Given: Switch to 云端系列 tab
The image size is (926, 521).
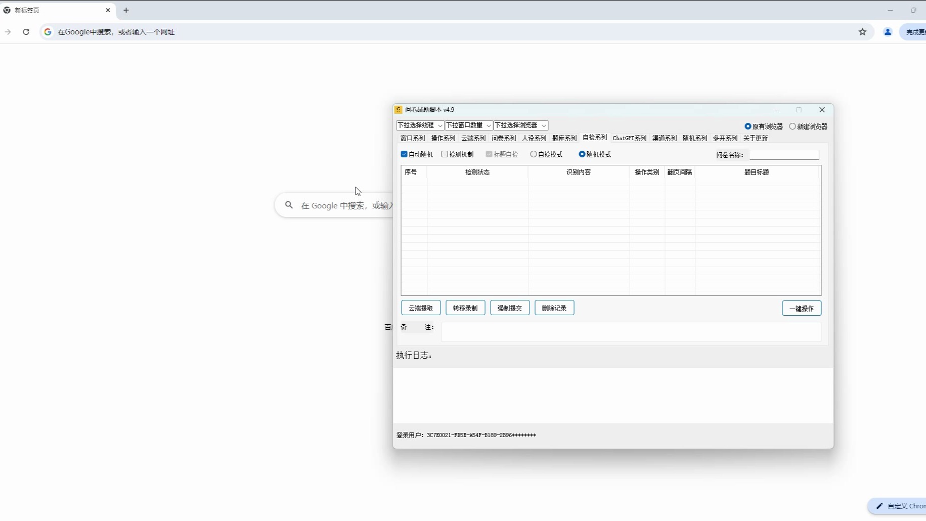Looking at the screenshot, I should [x=473, y=138].
